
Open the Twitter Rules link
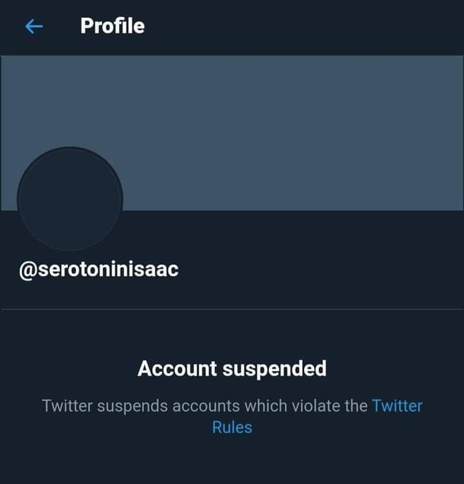pos(317,416)
